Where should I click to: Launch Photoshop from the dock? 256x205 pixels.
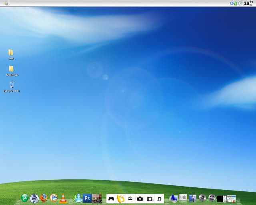87,198
